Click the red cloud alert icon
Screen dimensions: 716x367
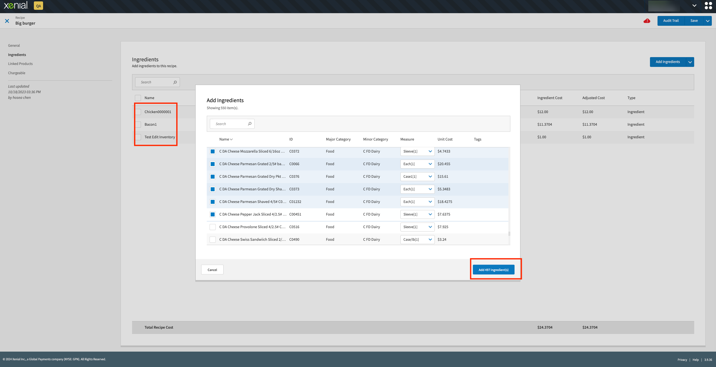click(x=647, y=21)
